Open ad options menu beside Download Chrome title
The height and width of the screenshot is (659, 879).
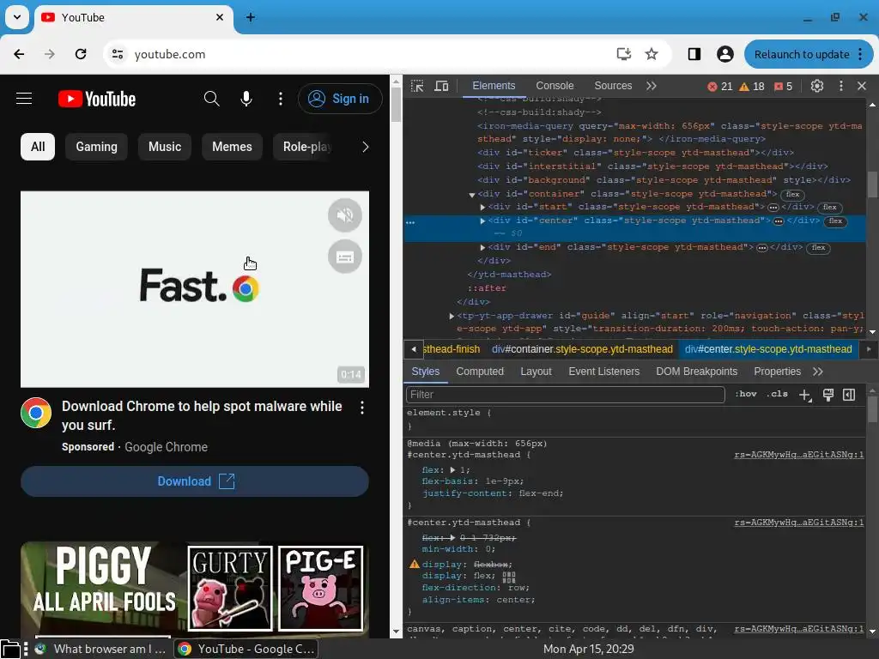[x=362, y=408]
